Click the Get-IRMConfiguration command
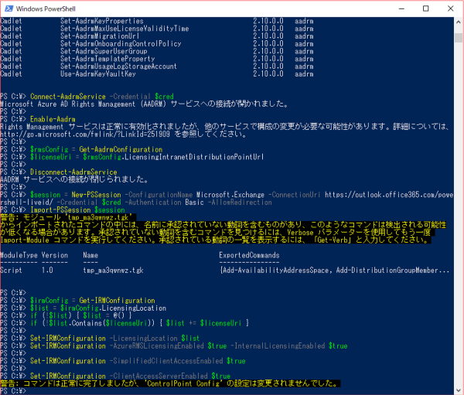 [117, 301]
